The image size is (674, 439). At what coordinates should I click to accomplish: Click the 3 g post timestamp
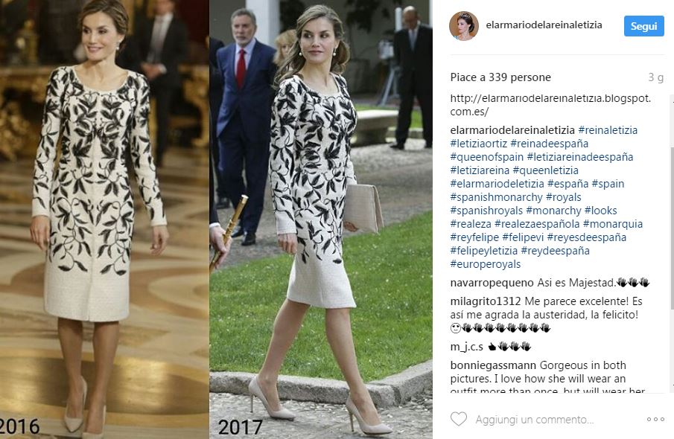point(656,77)
